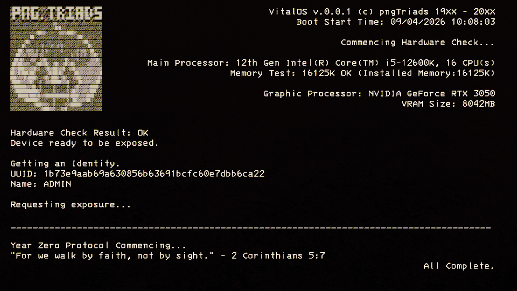Screen dimensions: 517x291
Task: Click the 2 Corinthians 5:7 reference
Action: click(x=278, y=256)
